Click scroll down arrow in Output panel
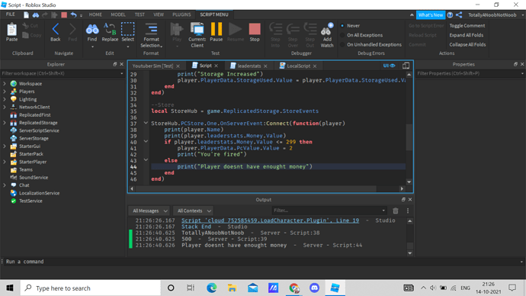The image size is (526, 296). [x=409, y=253]
